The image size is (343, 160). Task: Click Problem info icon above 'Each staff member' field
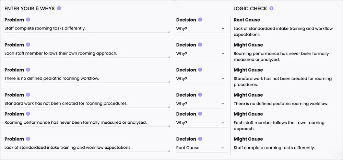tap(28, 45)
